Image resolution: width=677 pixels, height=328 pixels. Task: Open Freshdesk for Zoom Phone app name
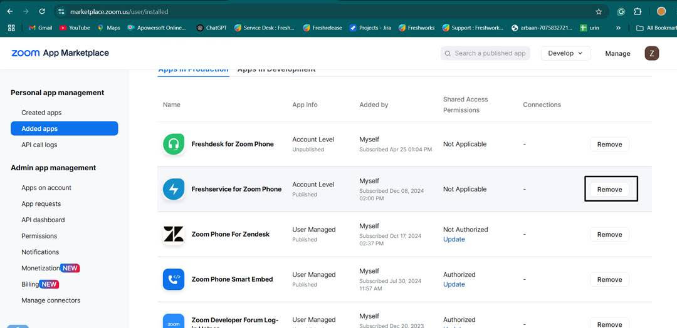(x=233, y=144)
